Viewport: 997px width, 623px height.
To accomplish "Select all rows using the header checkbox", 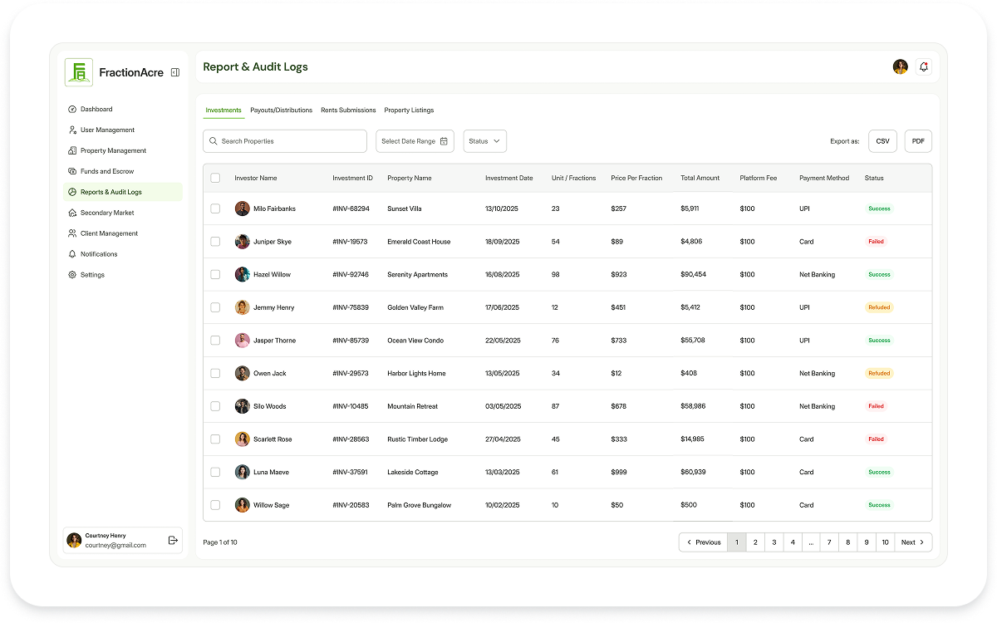I will [215, 178].
